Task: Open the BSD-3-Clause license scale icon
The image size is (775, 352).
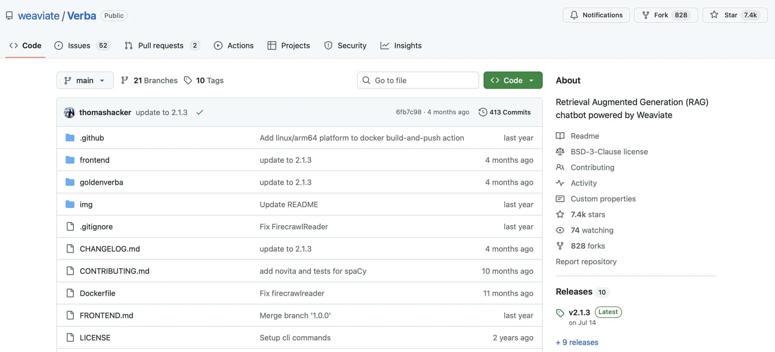Action: (560, 152)
